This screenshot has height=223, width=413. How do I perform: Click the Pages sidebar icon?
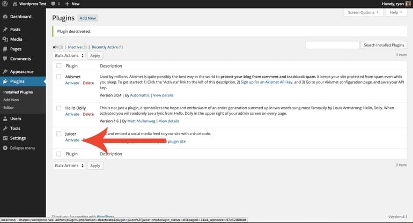click(x=5, y=49)
